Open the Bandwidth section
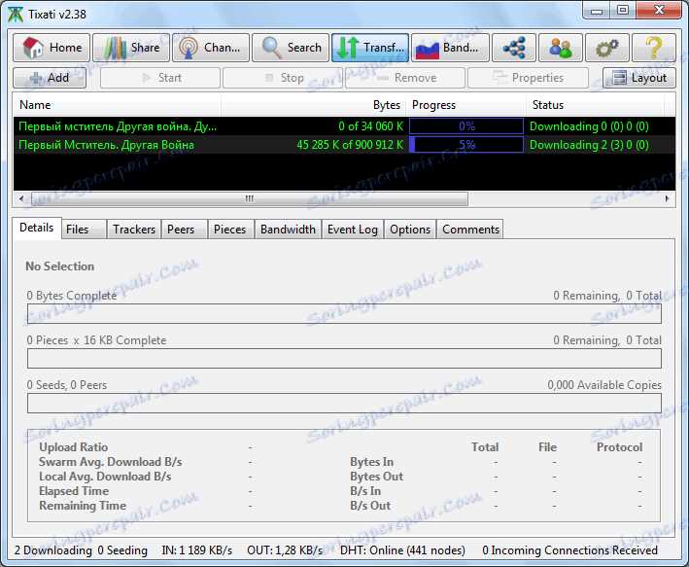 (x=450, y=48)
